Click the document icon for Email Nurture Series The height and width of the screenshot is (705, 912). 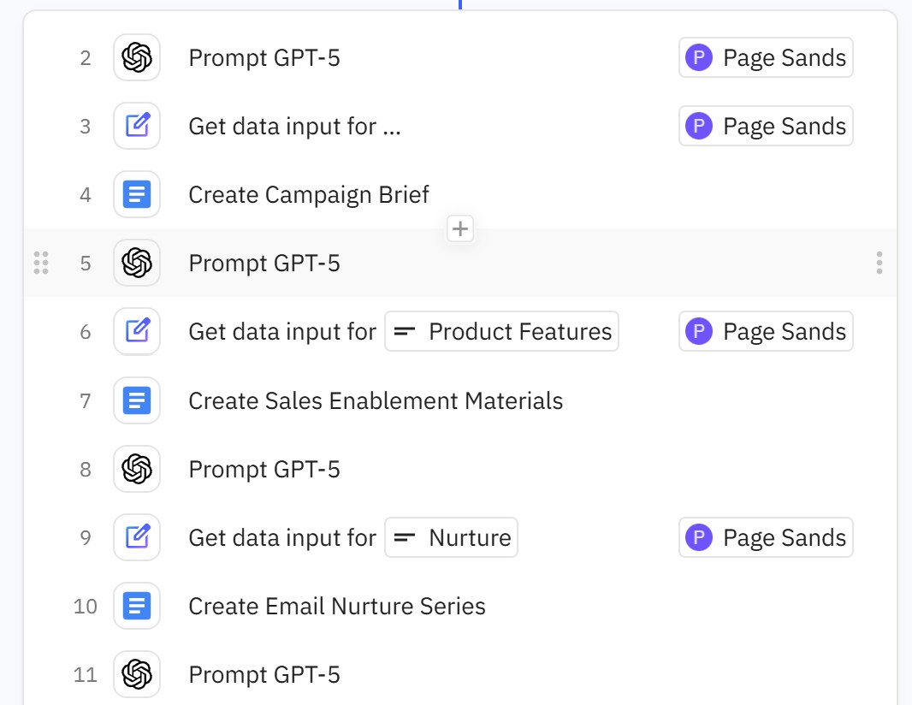click(137, 607)
